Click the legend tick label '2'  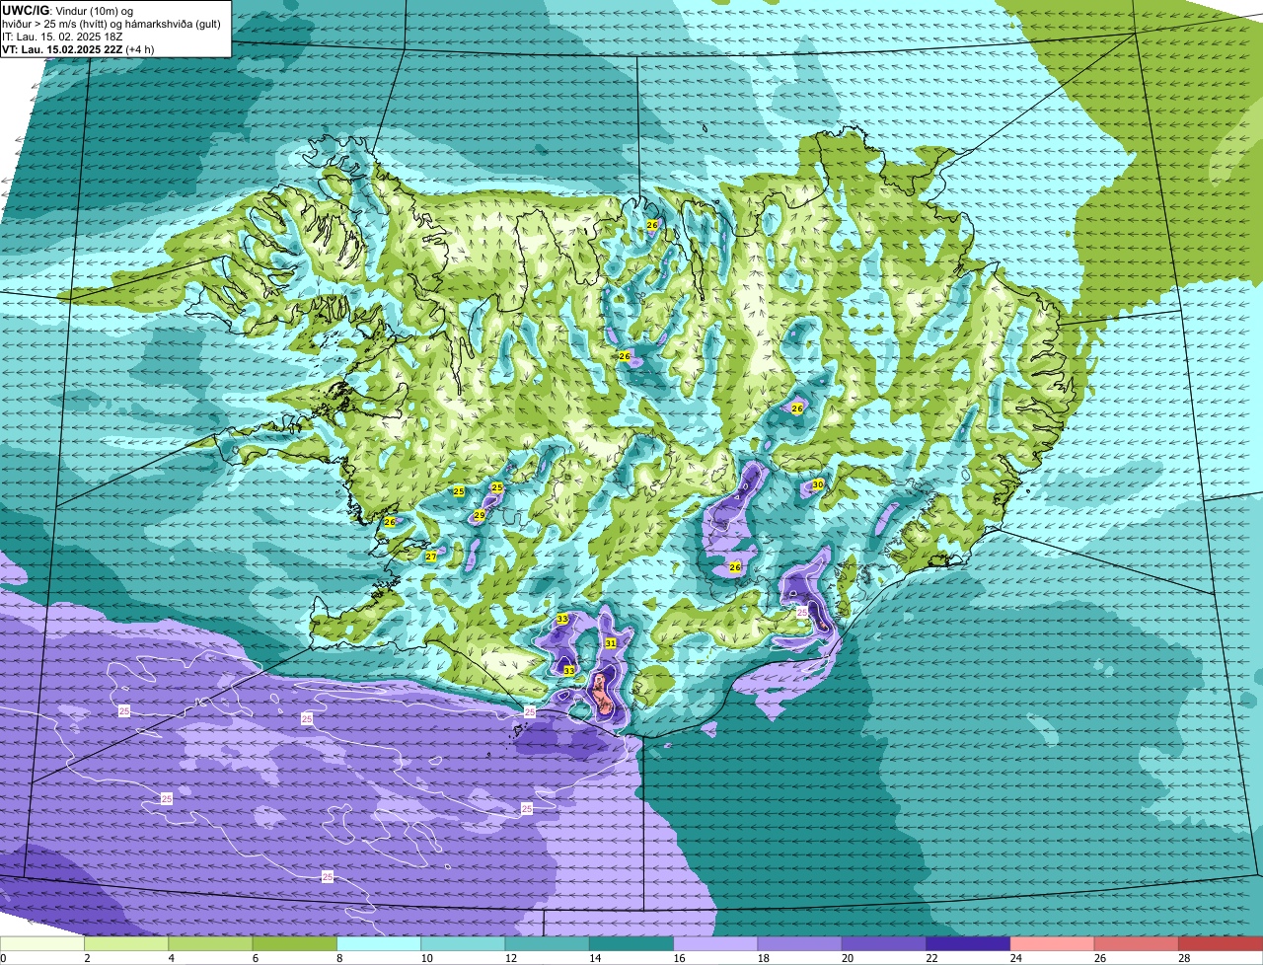coord(87,958)
